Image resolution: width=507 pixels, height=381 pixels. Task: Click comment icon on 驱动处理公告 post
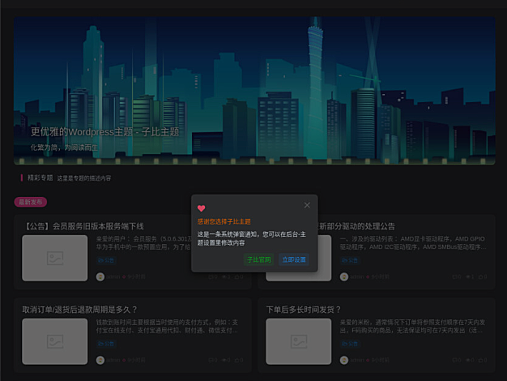[454, 276]
